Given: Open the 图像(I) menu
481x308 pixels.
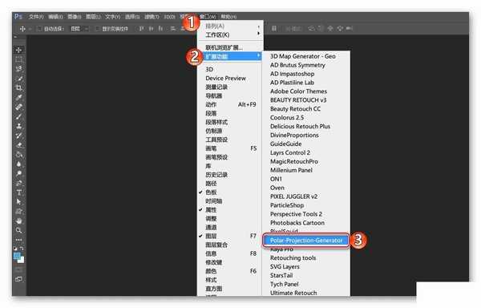Looking at the screenshot, I should [75, 17].
